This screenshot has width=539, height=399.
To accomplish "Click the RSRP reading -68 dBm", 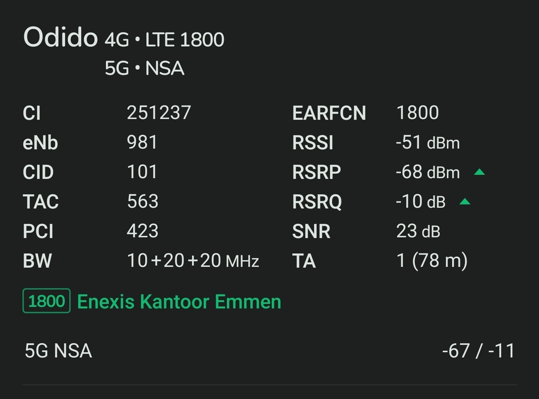I will 427,172.
